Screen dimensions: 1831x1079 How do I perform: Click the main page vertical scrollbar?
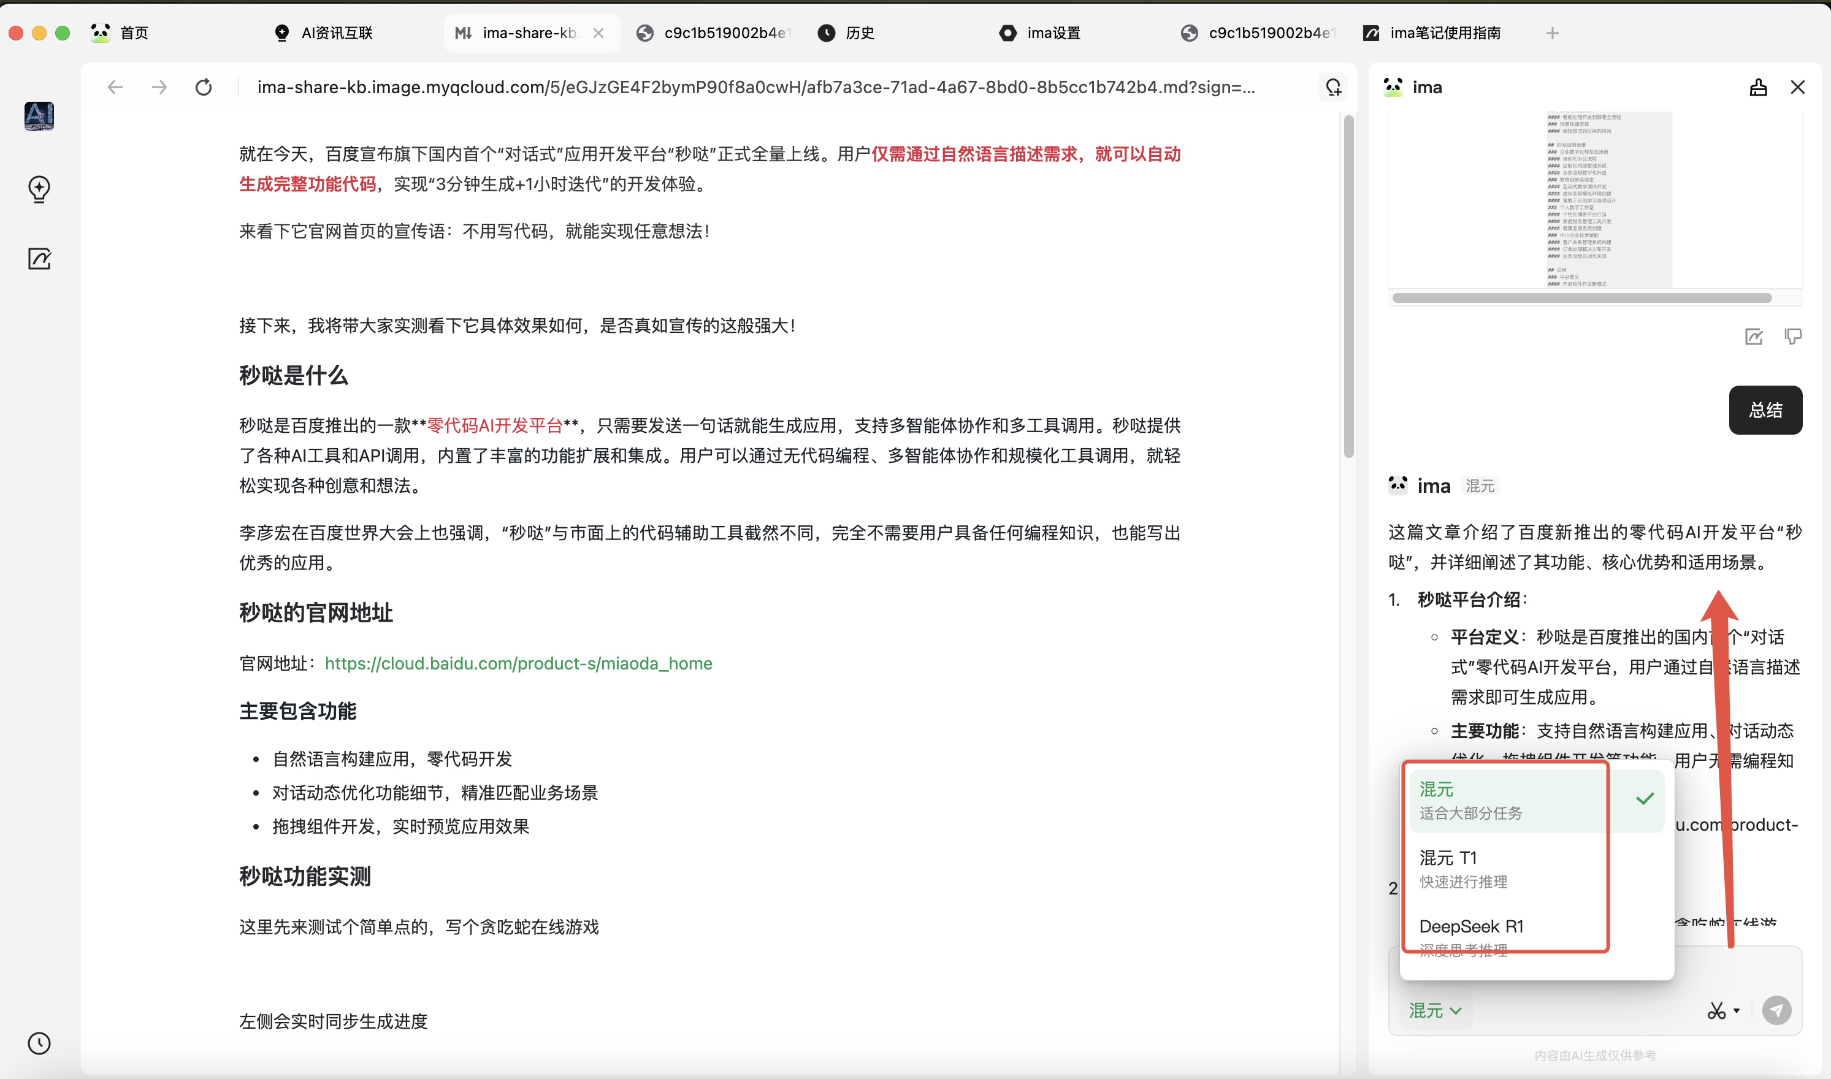1348,286
